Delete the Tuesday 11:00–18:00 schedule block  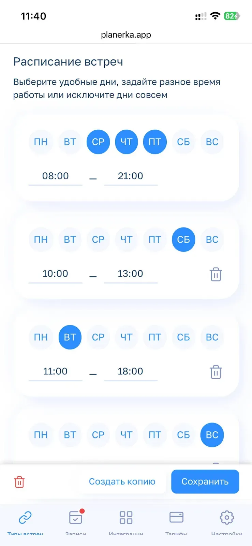pyautogui.click(x=216, y=372)
